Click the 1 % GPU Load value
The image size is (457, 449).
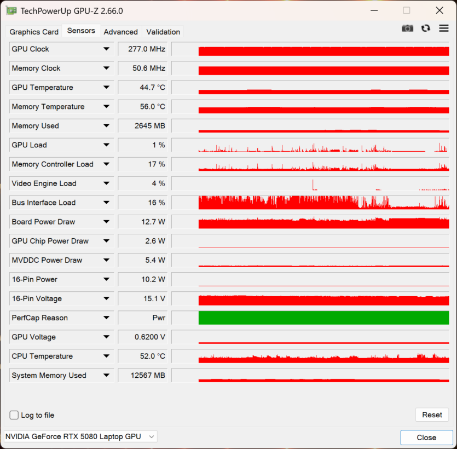143,145
